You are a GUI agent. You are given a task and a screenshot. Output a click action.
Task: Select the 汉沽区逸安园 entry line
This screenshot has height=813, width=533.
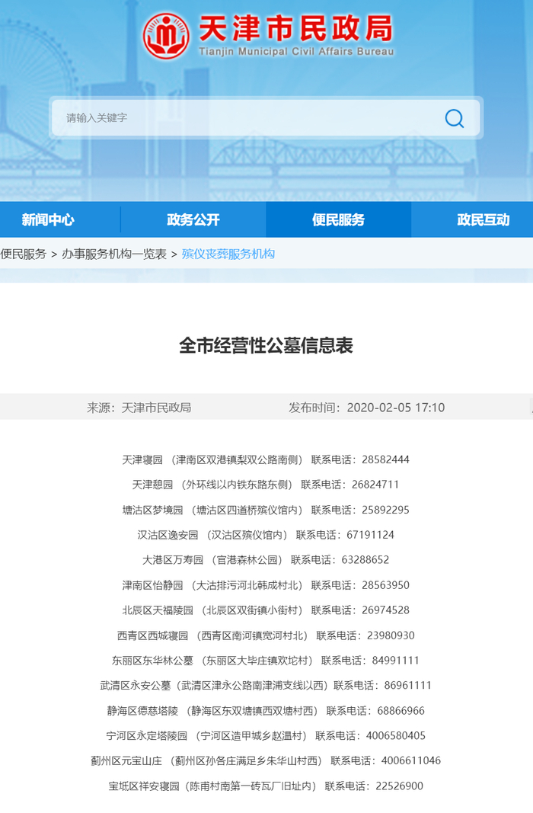point(266,535)
